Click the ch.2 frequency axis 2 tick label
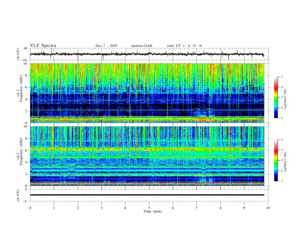 tap(26, 174)
